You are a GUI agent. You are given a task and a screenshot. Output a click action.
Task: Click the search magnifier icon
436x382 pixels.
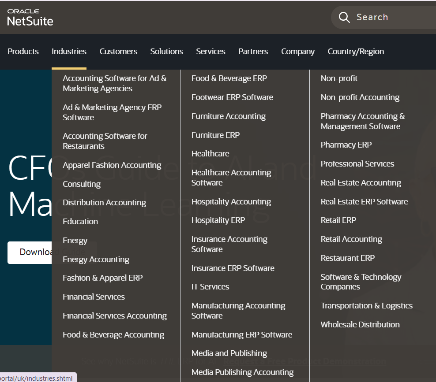[x=344, y=17]
